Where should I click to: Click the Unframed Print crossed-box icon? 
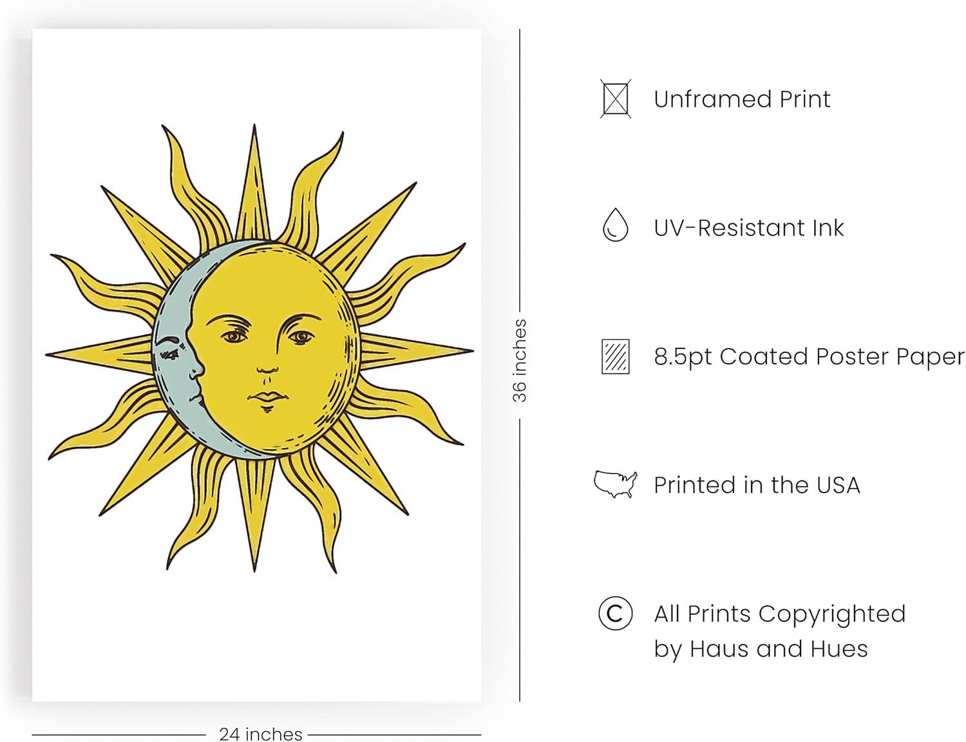[616, 99]
